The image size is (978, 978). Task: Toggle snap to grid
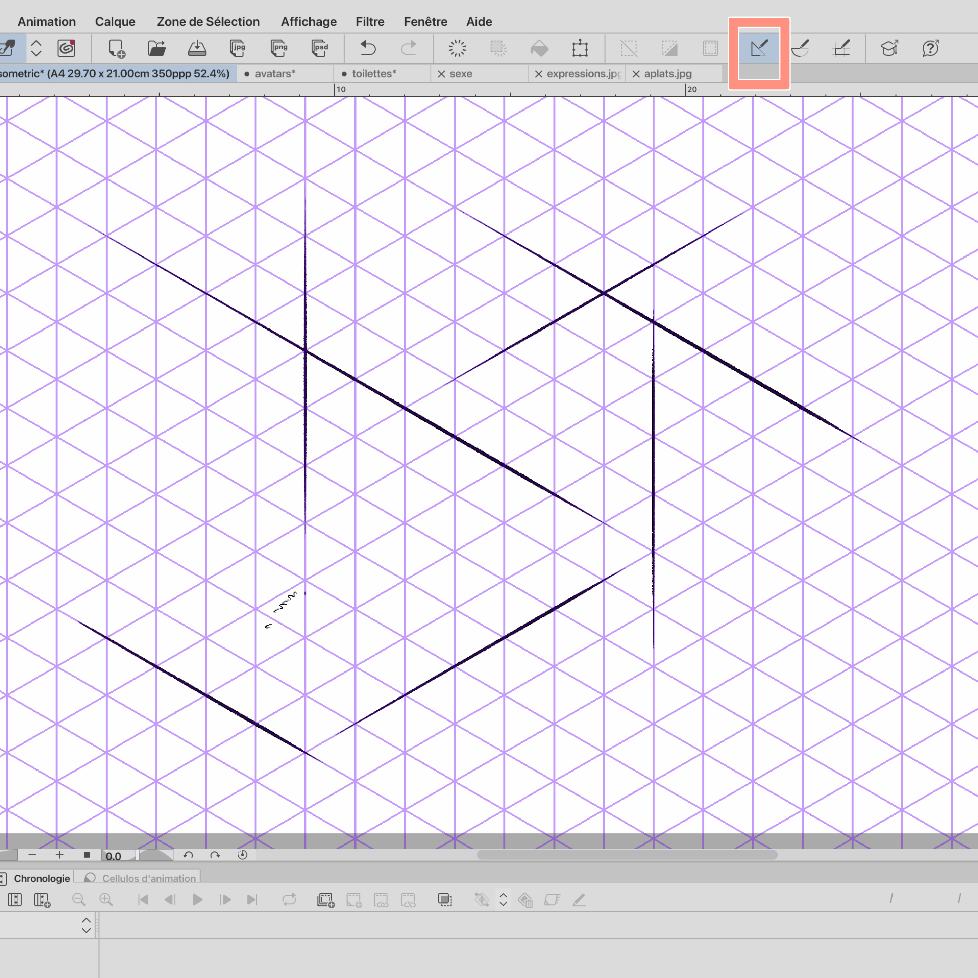click(841, 49)
